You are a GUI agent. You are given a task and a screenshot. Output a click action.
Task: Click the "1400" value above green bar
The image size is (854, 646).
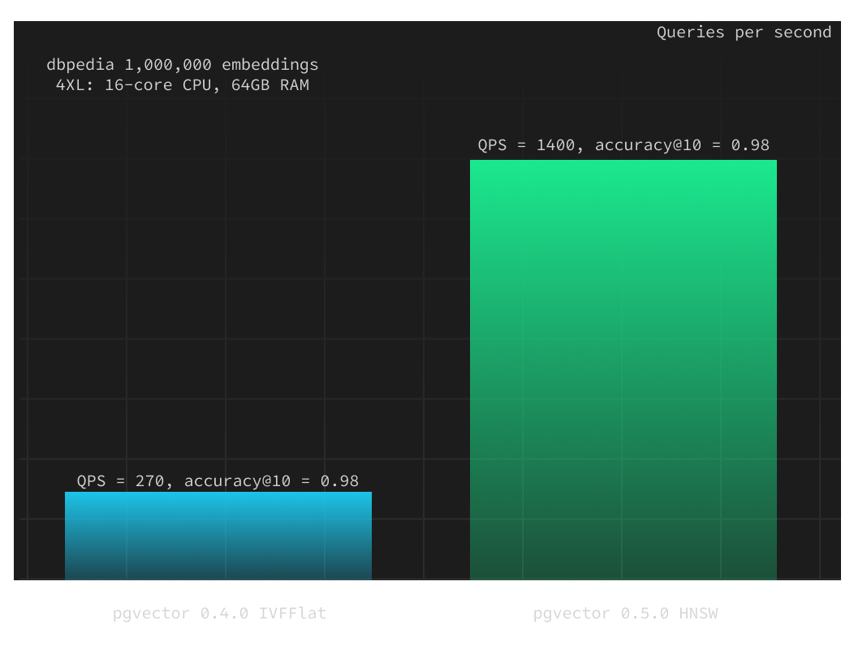556,145
